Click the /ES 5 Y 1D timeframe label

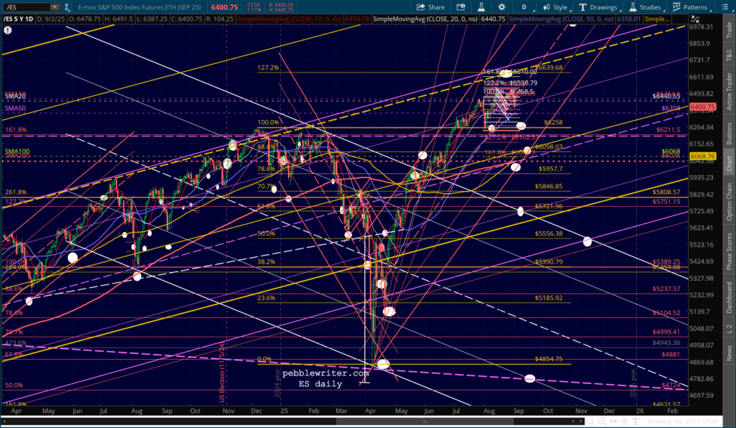(18, 19)
